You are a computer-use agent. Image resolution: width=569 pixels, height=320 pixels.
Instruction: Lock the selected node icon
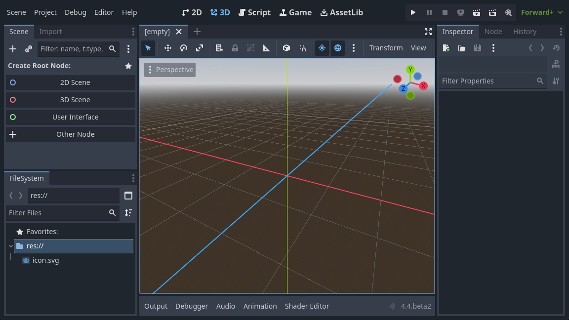pyautogui.click(x=235, y=48)
